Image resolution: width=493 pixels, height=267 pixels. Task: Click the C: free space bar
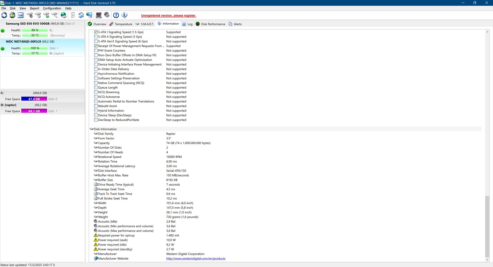[34, 99]
